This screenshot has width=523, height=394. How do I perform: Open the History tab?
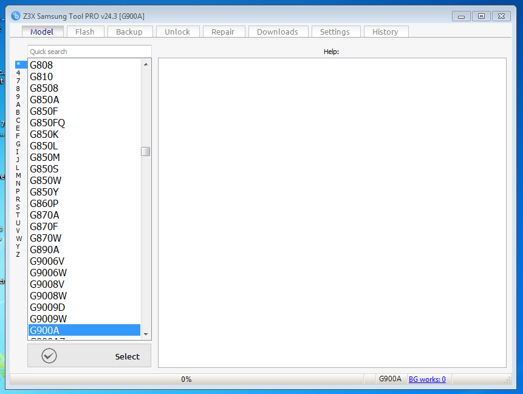point(386,32)
